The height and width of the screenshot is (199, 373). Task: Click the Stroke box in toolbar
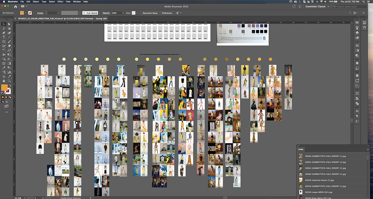[8, 91]
